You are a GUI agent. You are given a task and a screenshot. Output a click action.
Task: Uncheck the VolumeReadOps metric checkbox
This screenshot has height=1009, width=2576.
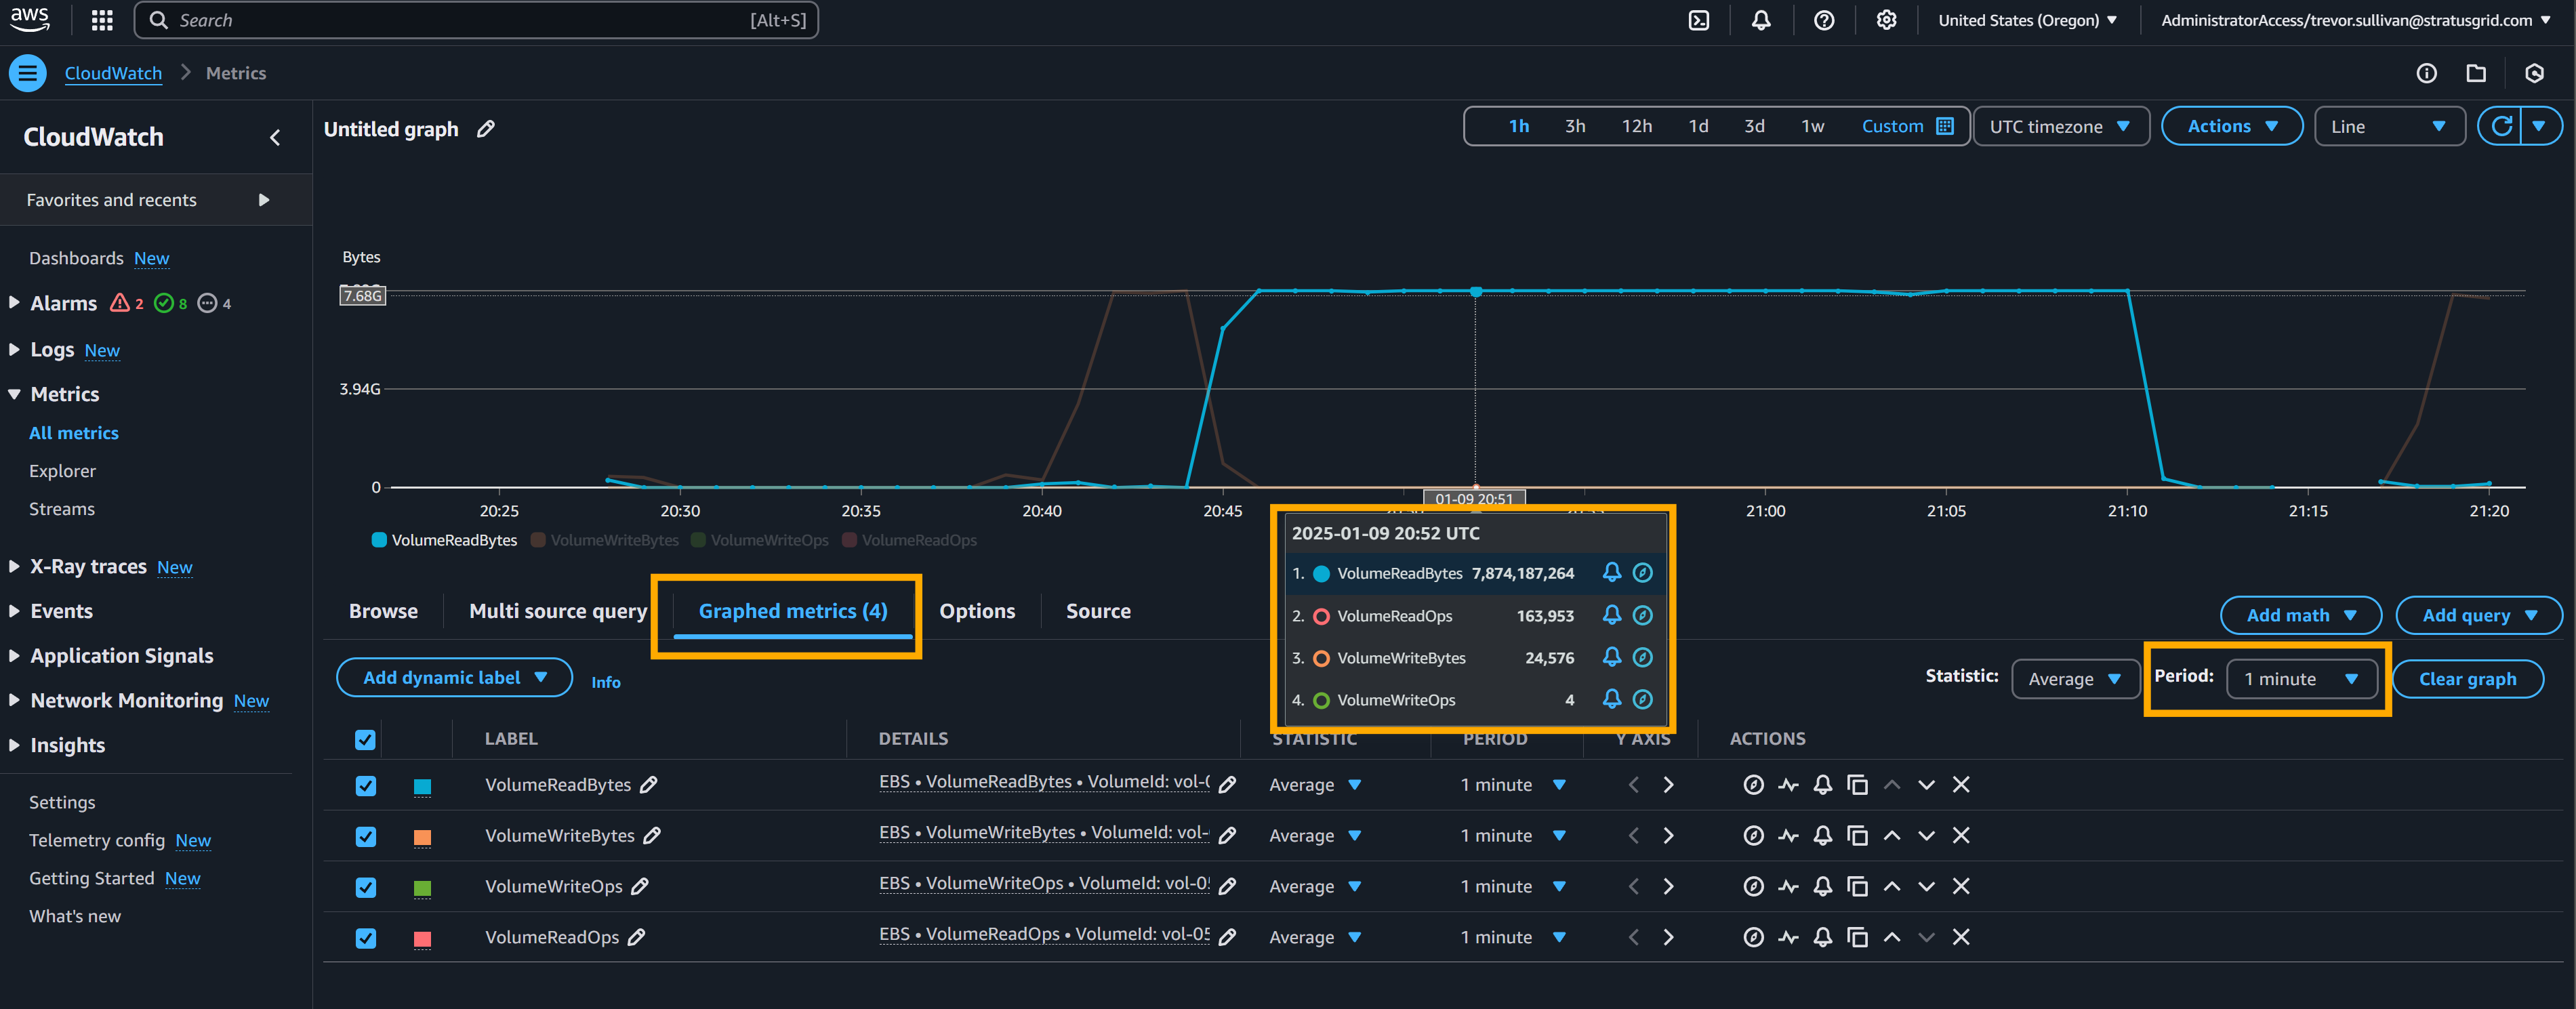(x=366, y=939)
